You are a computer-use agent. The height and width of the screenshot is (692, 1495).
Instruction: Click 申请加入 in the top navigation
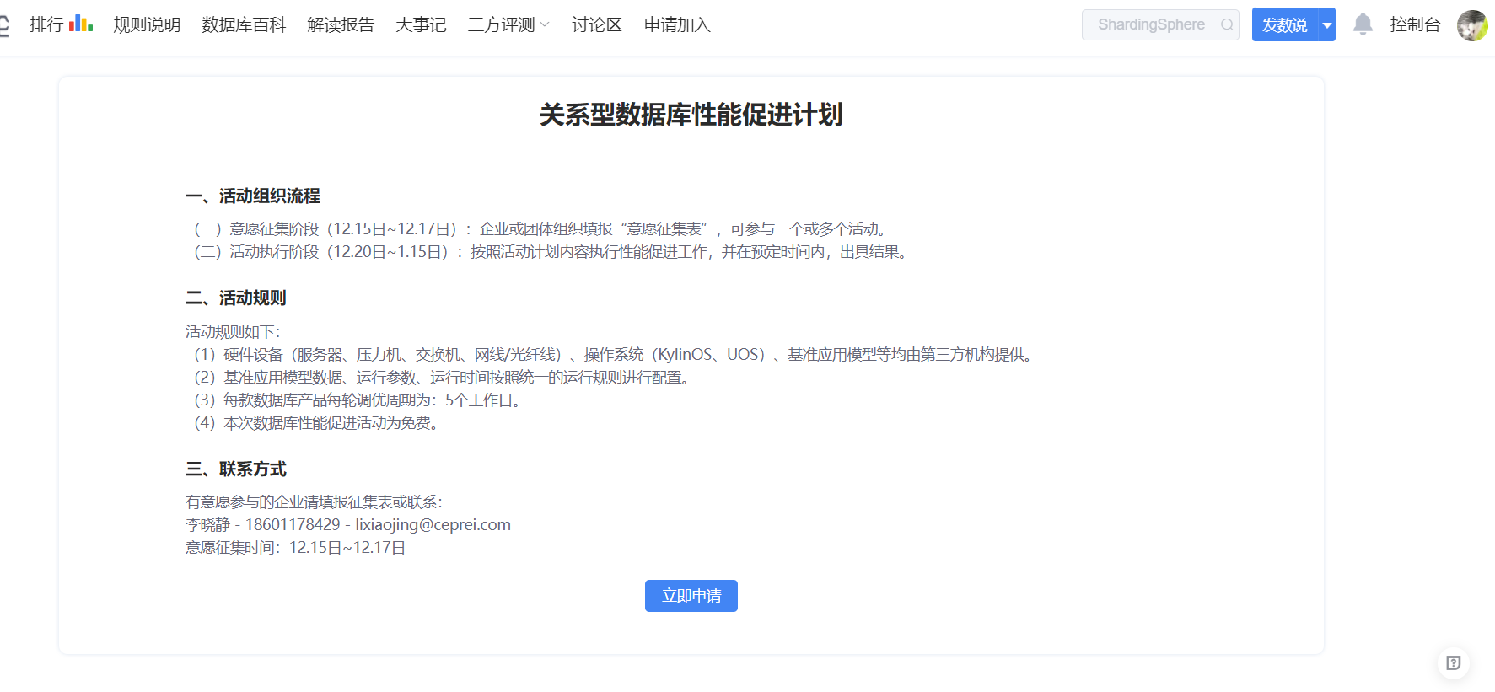pos(677,24)
